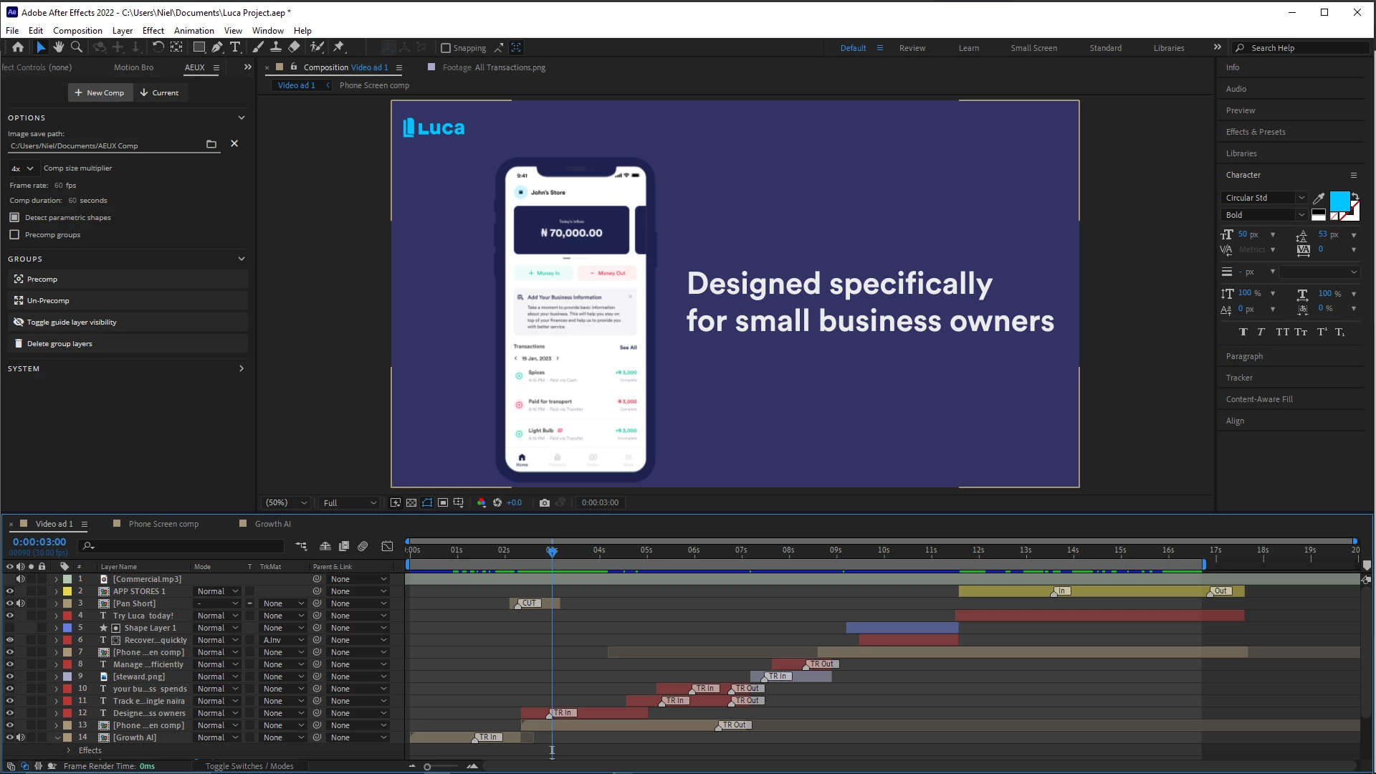Viewport: 1376px width, 774px height.
Task: Open the preview resolution Full dropdown
Action: coord(350,503)
